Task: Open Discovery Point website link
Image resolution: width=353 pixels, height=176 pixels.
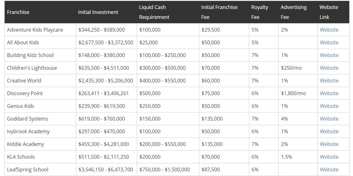Action: (x=329, y=93)
